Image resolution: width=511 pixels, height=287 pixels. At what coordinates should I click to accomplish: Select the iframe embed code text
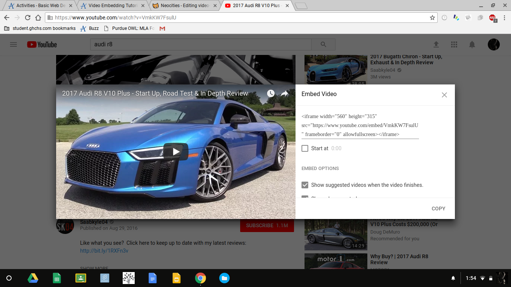click(x=360, y=125)
